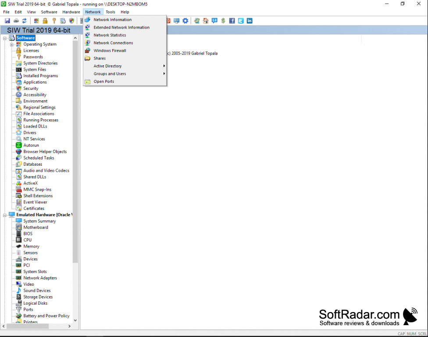
Task: Click the Regional Settings icon in the tree
Action: 18,107
